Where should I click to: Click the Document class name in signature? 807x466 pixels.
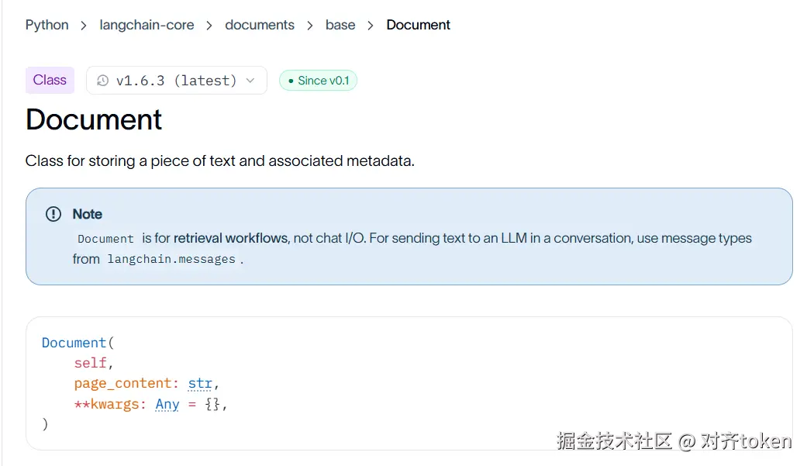click(x=74, y=343)
